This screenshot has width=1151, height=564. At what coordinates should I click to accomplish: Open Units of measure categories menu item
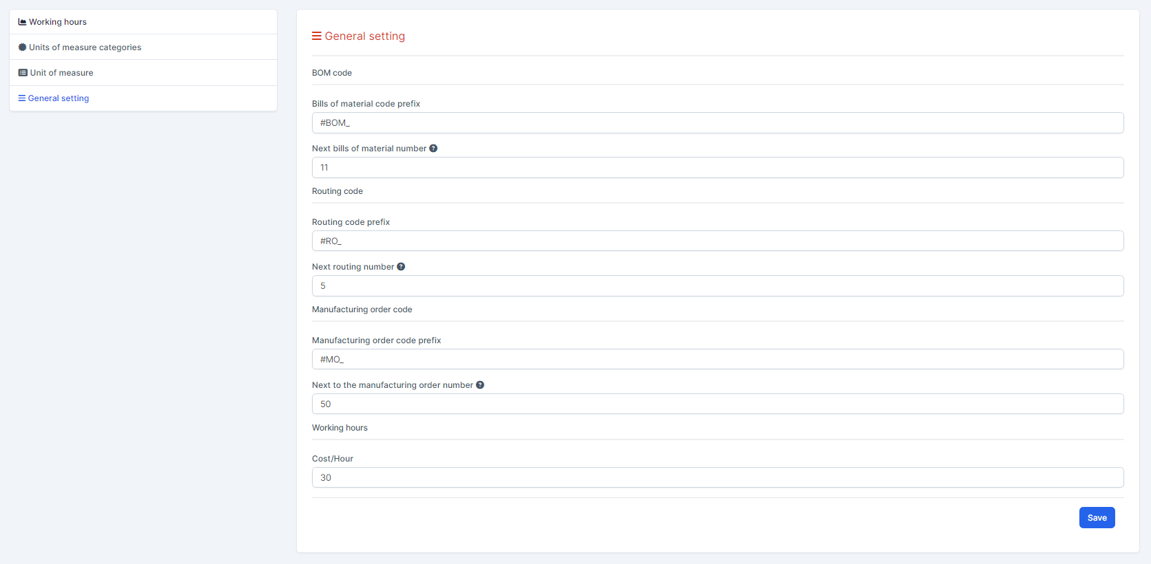tap(85, 47)
